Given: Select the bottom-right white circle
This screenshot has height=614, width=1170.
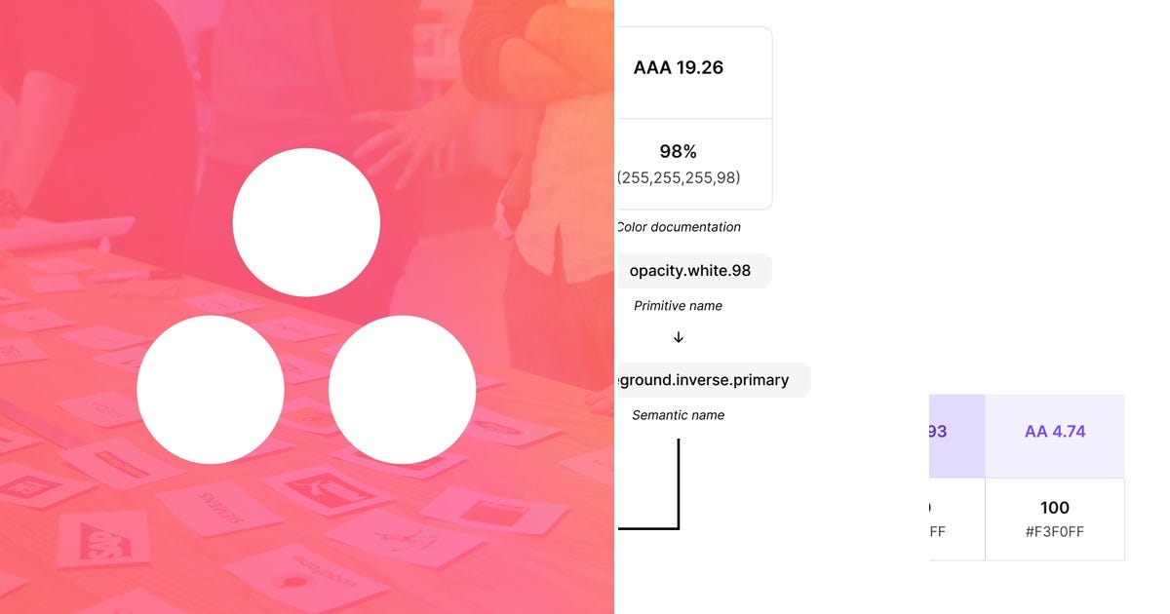Looking at the screenshot, I should coord(403,389).
